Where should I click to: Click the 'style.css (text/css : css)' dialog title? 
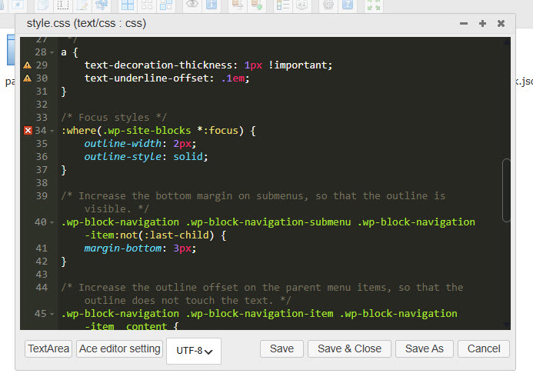86,23
